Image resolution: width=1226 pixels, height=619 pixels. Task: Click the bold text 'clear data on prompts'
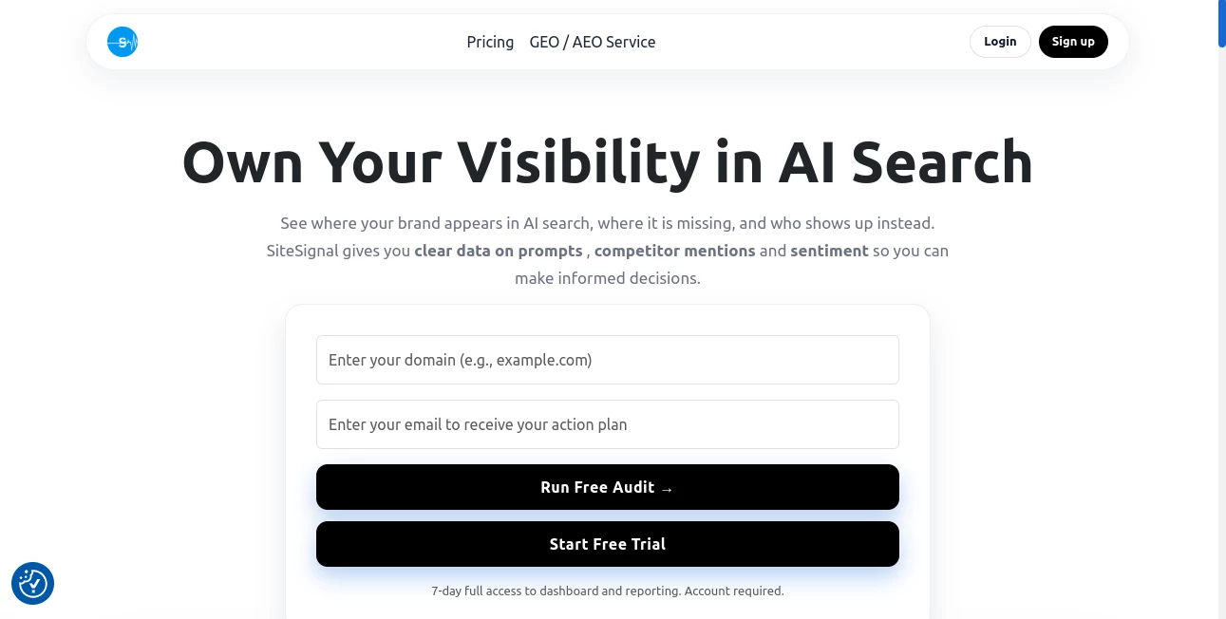499,251
